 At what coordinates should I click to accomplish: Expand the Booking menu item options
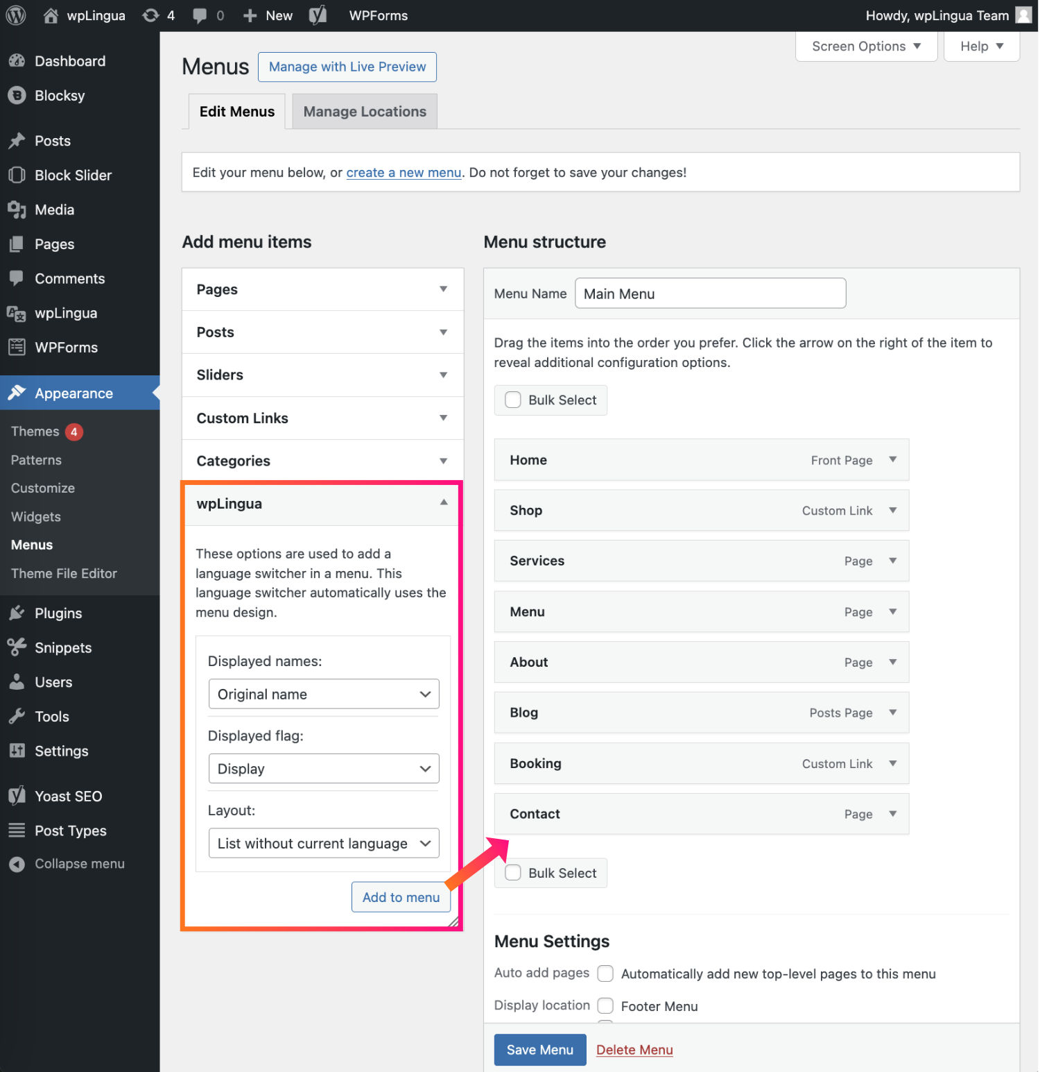(893, 763)
